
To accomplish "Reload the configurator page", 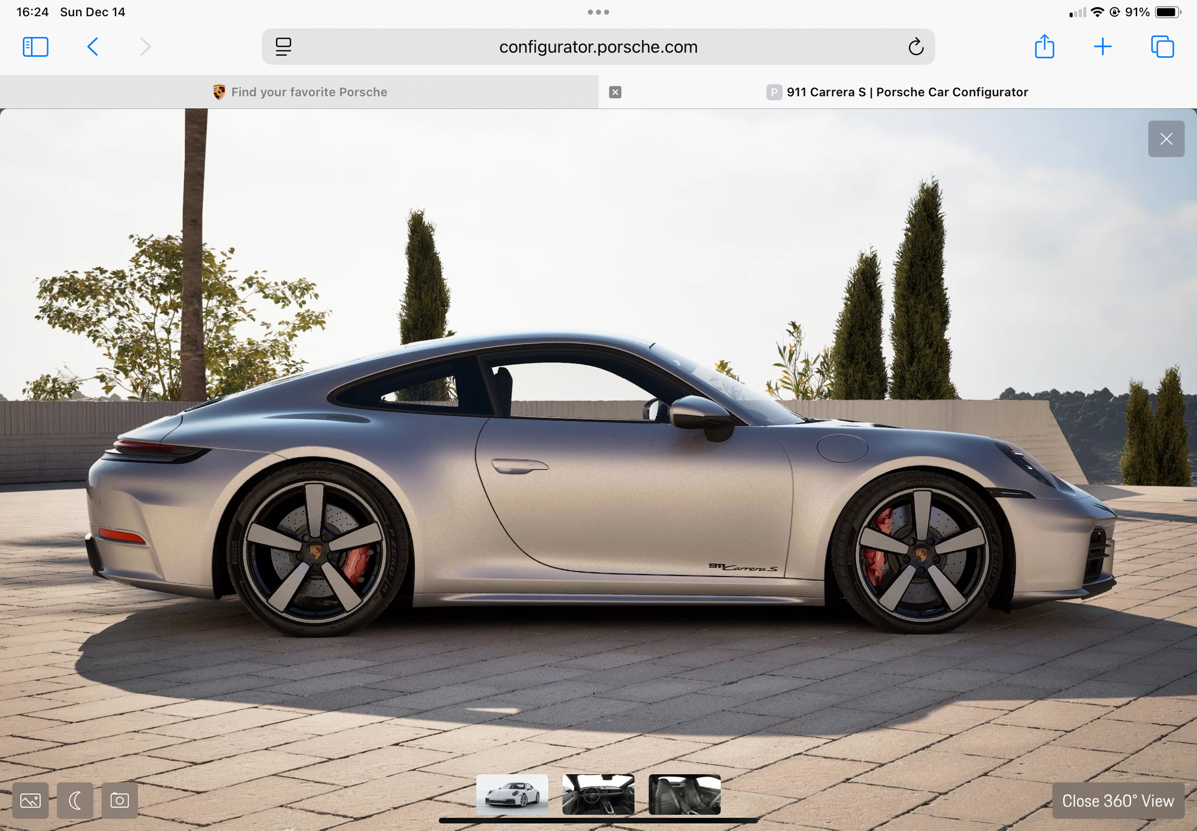I will pyautogui.click(x=916, y=47).
